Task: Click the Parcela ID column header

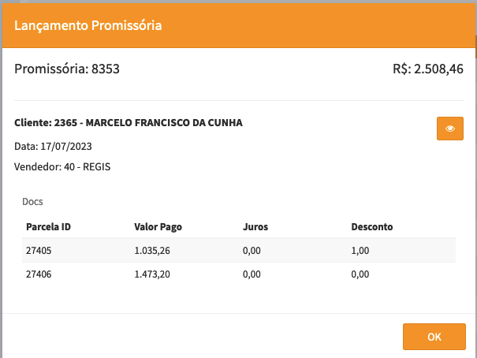Action: click(49, 227)
